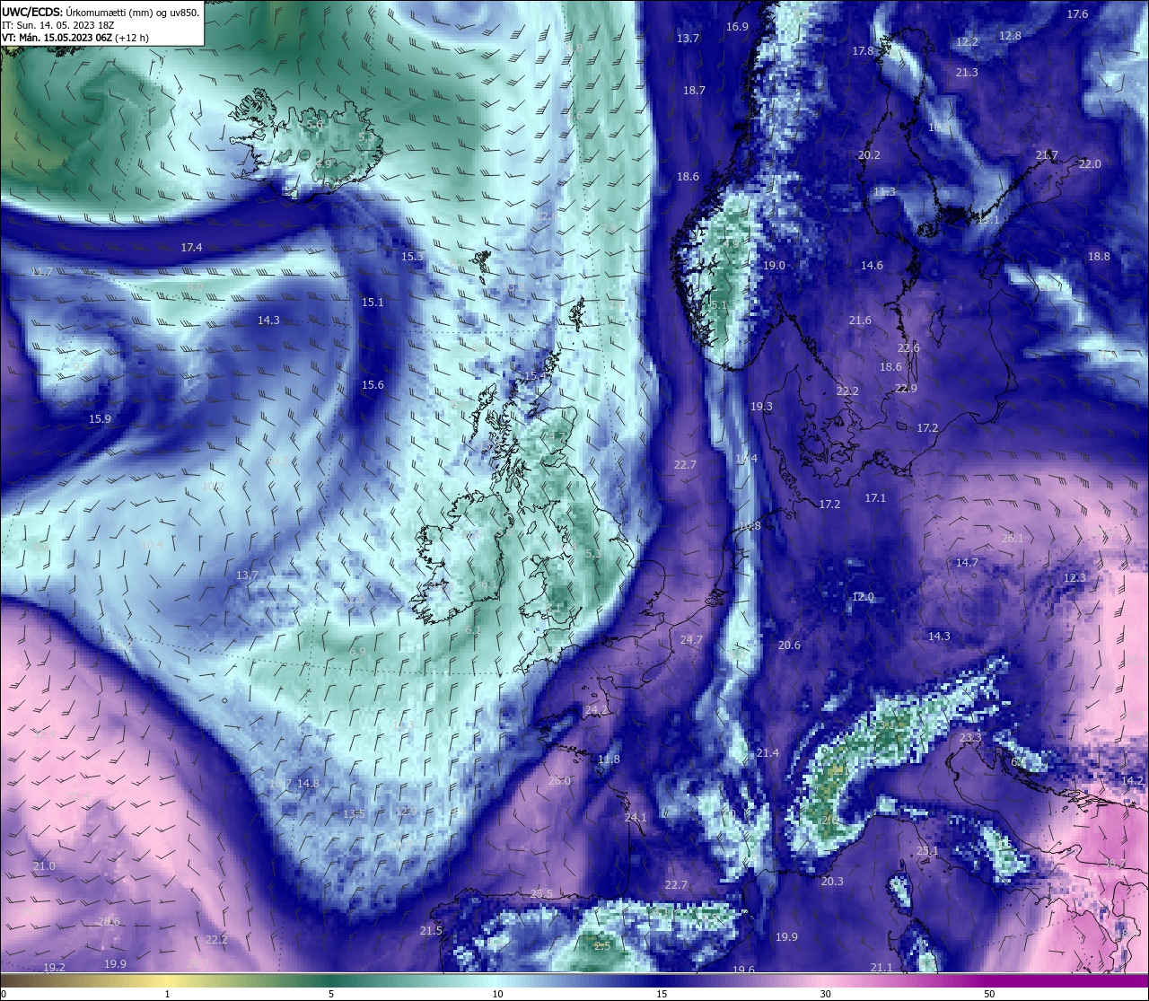
Task: Click the map value "15.9"
Action: 100,418
